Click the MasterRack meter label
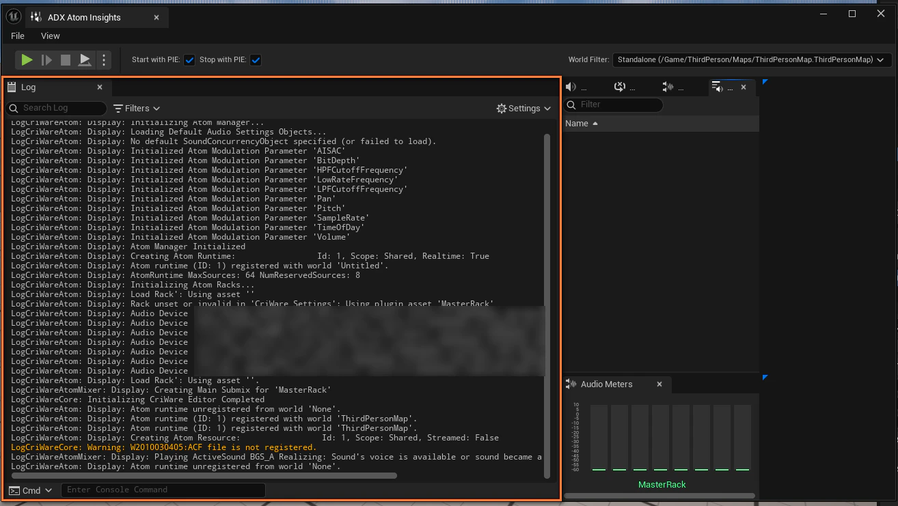898x506 pixels. 662,484
